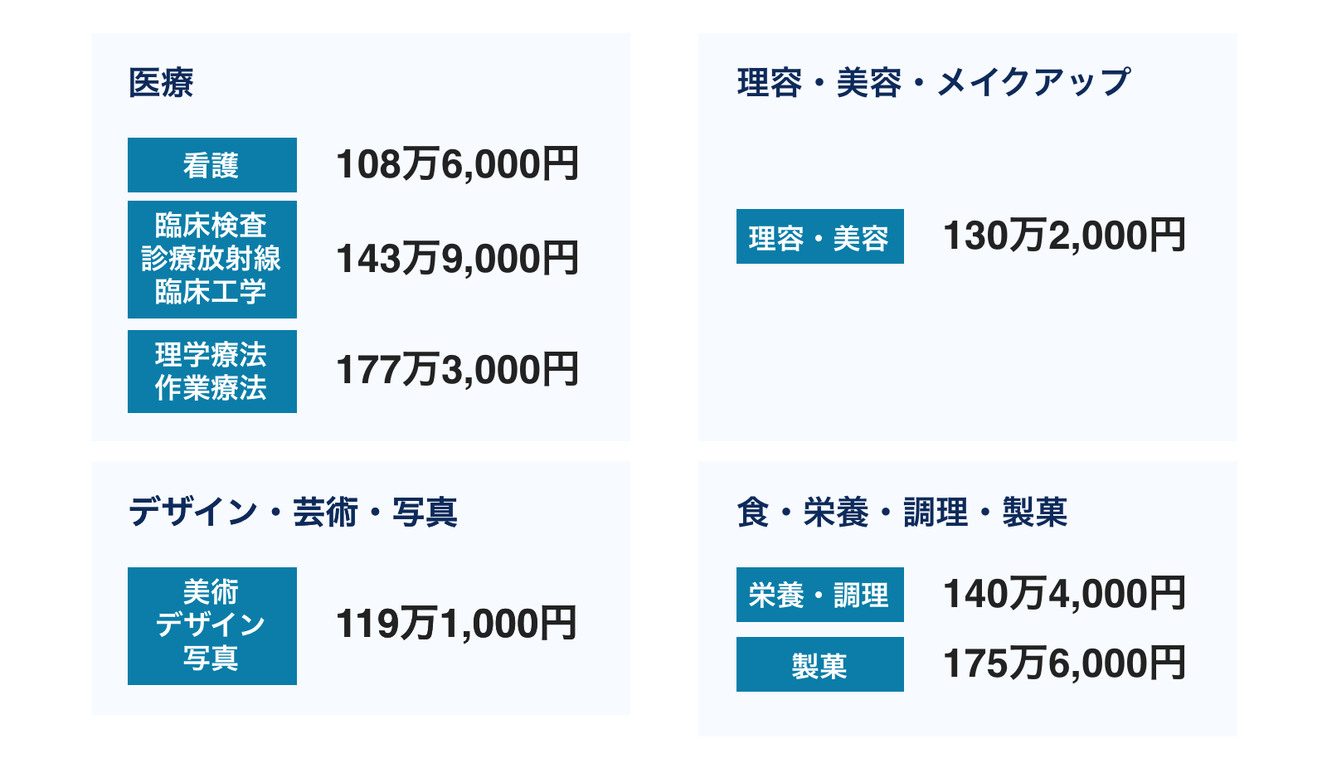Click the 看護 label box
1327x768 pixels.
click(x=212, y=165)
